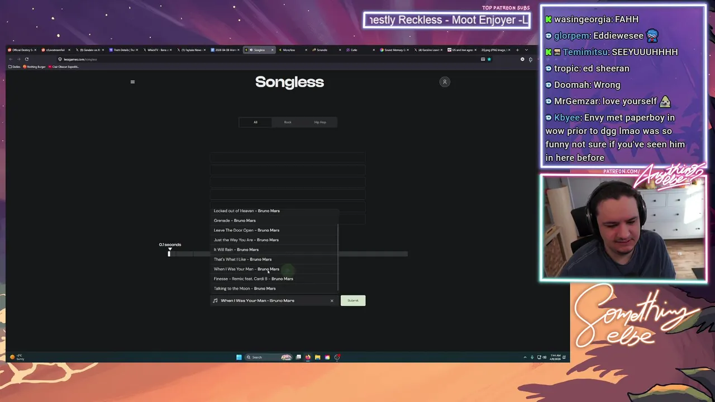Click the scrollbar of the suggestion list
This screenshot has width=715, height=402.
coord(338,257)
